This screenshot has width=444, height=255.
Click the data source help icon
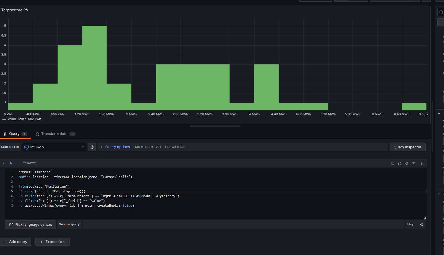[92, 147]
